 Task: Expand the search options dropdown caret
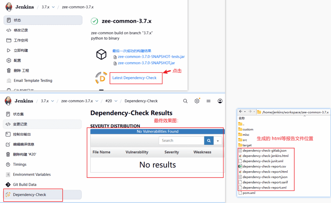[218, 141]
